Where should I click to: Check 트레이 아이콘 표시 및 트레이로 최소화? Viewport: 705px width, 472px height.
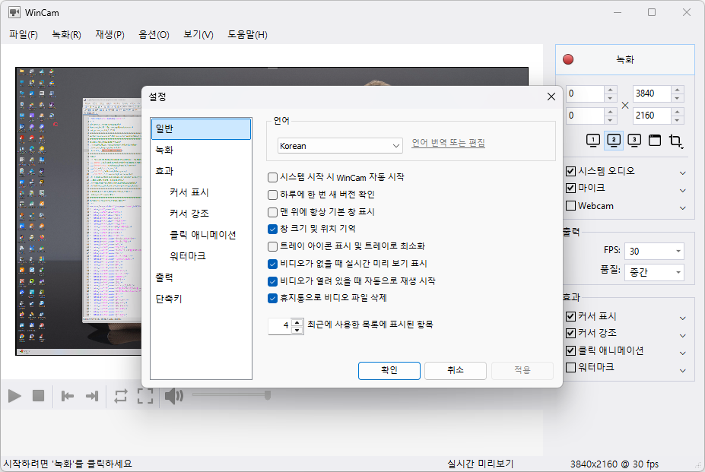[272, 246]
